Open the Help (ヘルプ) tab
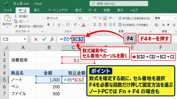The width and height of the screenshot is (177, 99). [x=134, y=10]
